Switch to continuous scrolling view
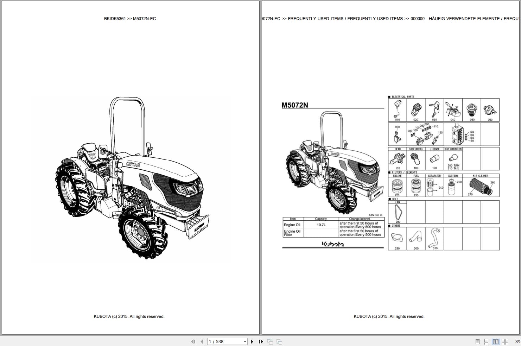 pyautogui.click(x=486, y=341)
